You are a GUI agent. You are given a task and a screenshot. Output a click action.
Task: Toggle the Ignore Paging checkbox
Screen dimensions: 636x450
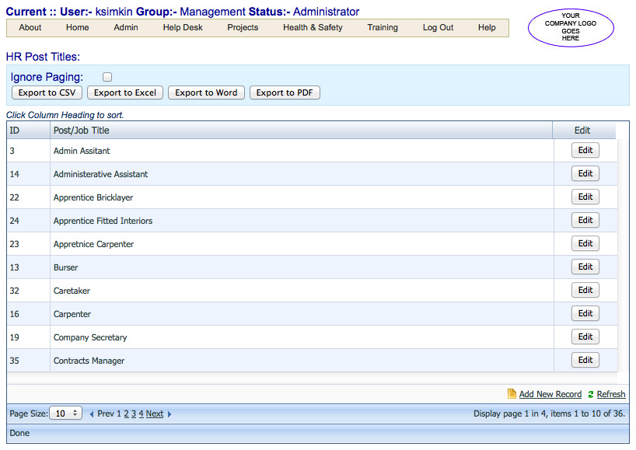[107, 77]
